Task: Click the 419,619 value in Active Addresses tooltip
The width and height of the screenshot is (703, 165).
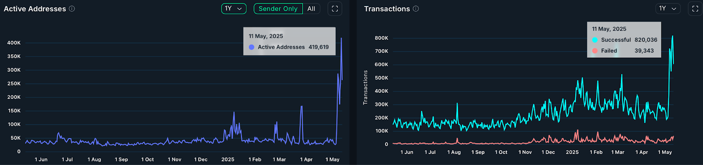Action: pyautogui.click(x=319, y=47)
